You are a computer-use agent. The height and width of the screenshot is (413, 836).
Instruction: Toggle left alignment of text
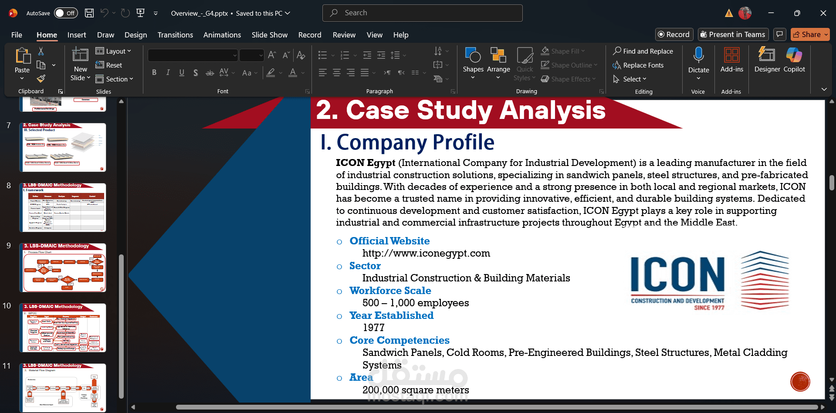323,73
